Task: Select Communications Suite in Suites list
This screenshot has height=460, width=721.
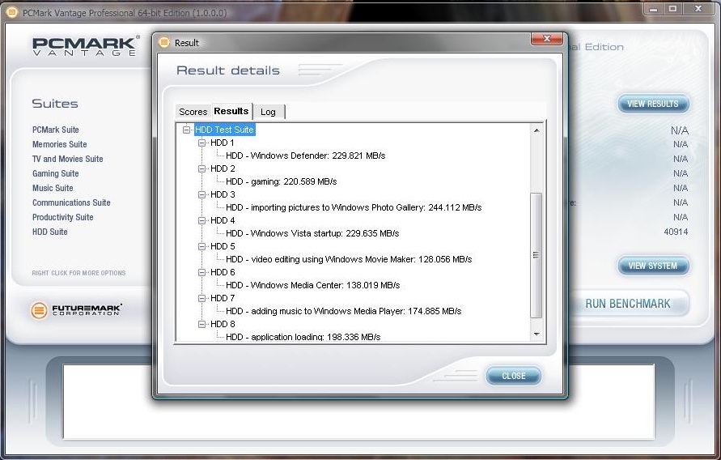Action: [x=71, y=202]
